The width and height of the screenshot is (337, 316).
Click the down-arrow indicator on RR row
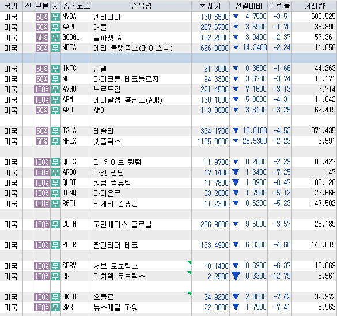click(x=236, y=276)
